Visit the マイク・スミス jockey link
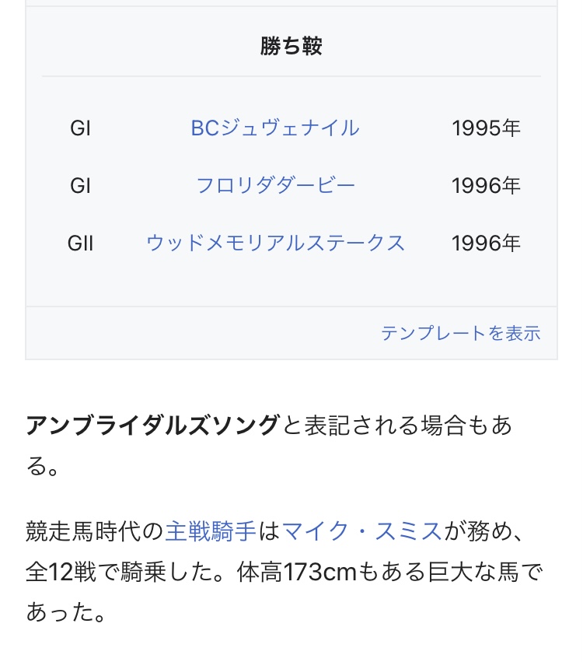This screenshot has height=662, width=583. (361, 531)
